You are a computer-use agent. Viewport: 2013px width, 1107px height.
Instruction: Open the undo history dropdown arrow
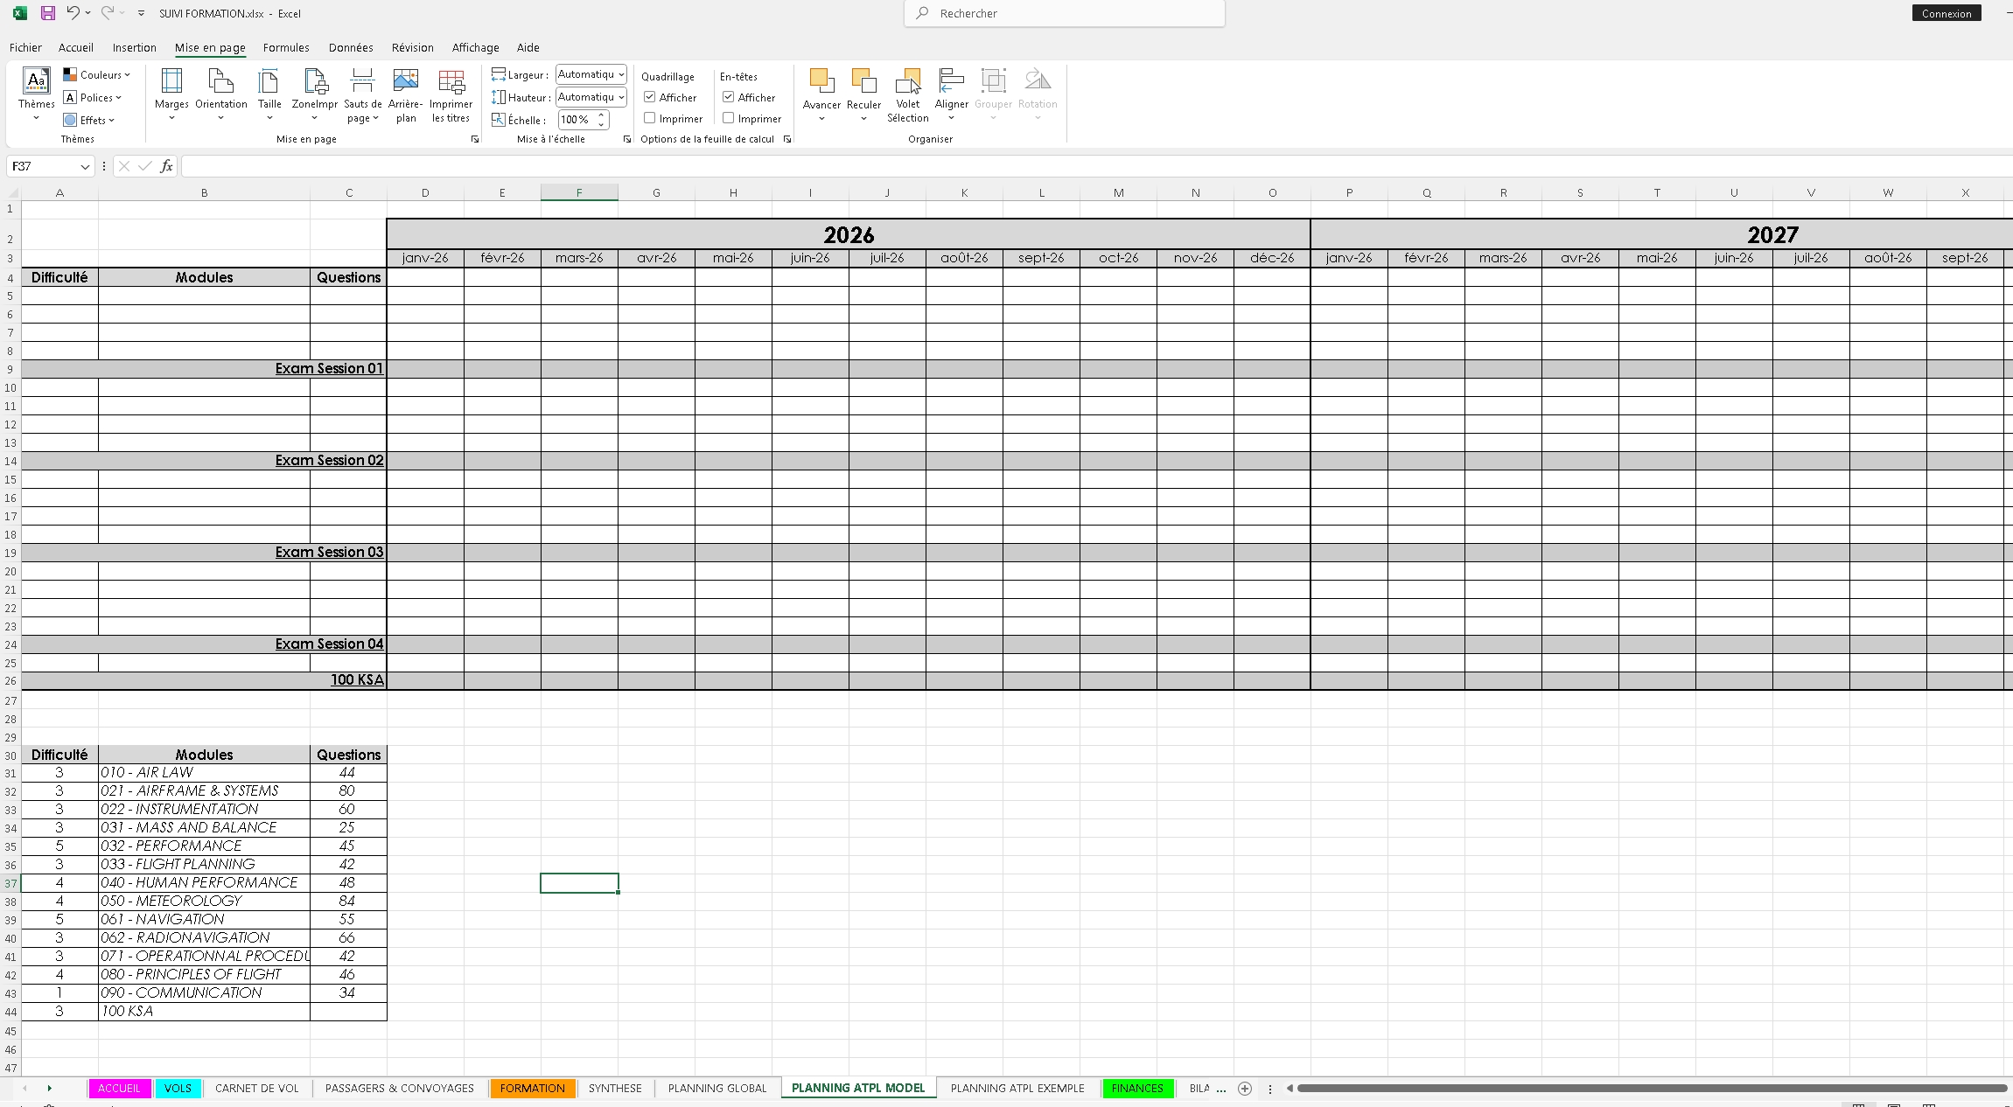pyautogui.click(x=88, y=13)
